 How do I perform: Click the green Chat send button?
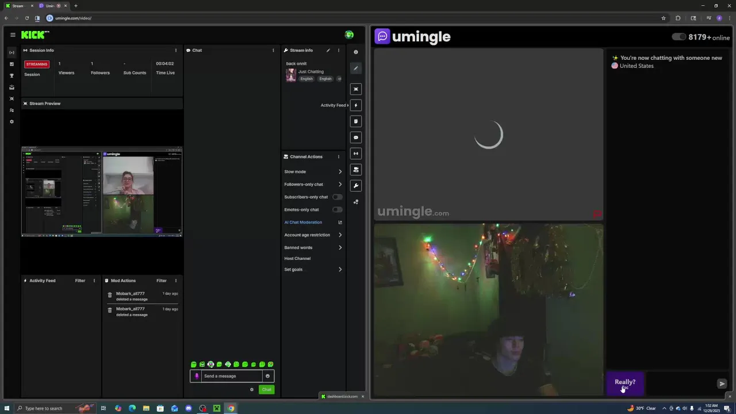tap(266, 390)
